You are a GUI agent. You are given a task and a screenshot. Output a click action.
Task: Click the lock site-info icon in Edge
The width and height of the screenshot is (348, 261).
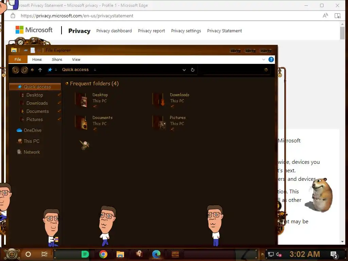pos(13,16)
